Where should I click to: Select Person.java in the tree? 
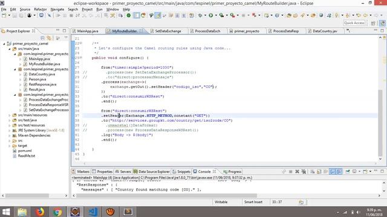pos(37,79)
